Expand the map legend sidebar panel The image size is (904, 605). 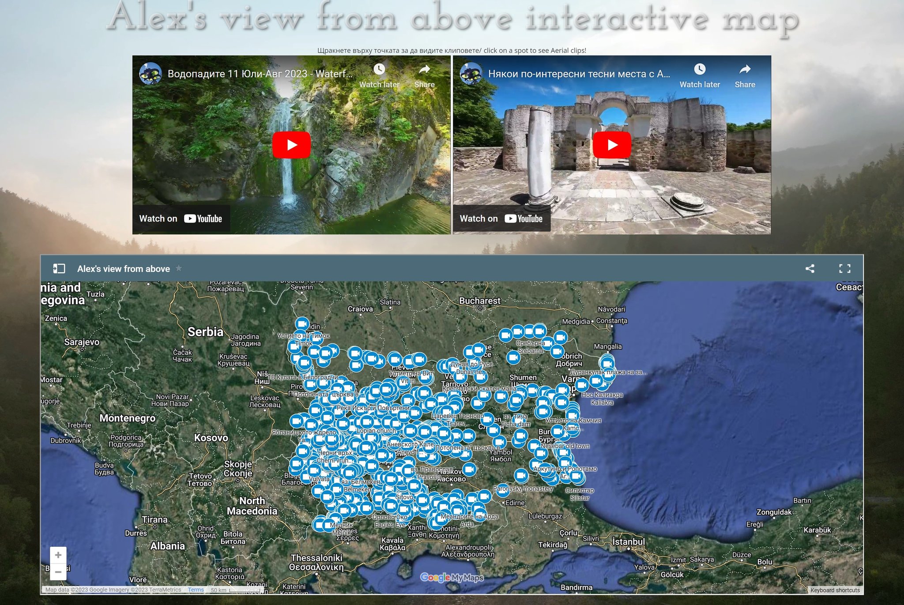tap(59, 268)
